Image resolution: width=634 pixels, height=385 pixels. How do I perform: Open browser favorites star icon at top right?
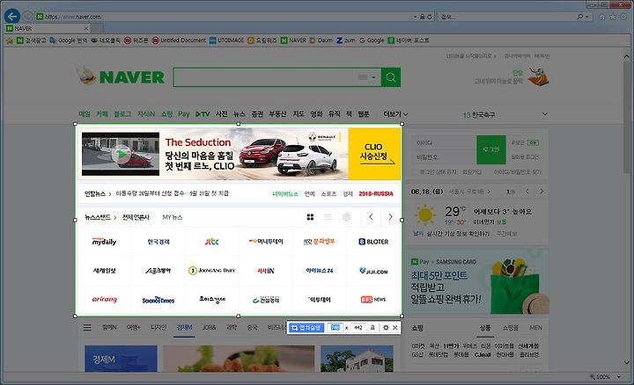613,17
